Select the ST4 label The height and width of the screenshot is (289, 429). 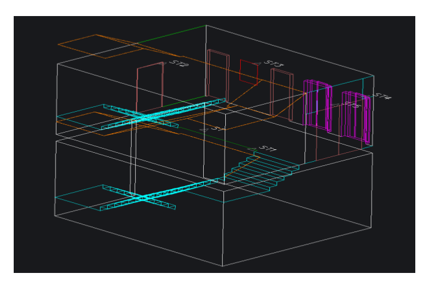[x=383, y=96]
